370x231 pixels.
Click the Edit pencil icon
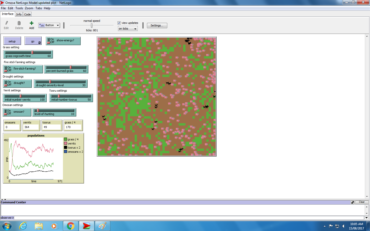coord(6,23)
